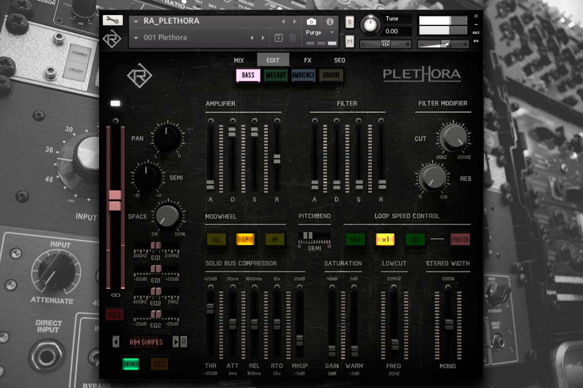Toggle the instrument Mute M button
The width and height of the screenshot is (583, 388).
tap(350, 42)
